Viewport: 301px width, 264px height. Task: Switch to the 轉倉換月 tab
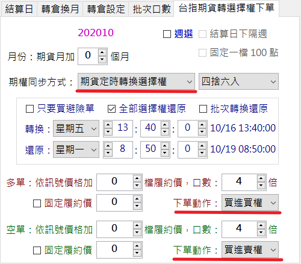[60, 9]
